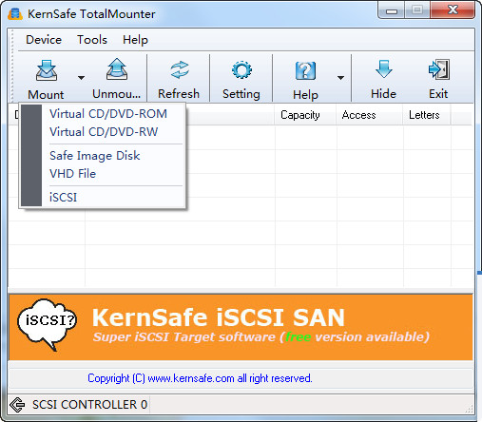Choose VHD File from mount menu

(72, 174)
